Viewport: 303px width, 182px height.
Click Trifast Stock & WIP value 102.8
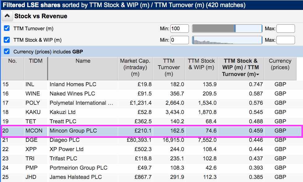click(x=210, y=159)
